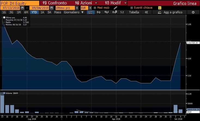This screenshot has height=121, width=200.
Task: Toggle the Volume legend box
Action: [x=4, y=93]
